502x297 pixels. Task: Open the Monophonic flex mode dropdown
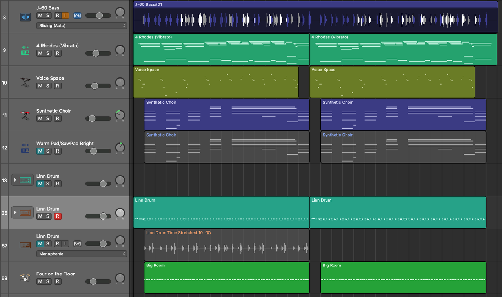[82, 254]
